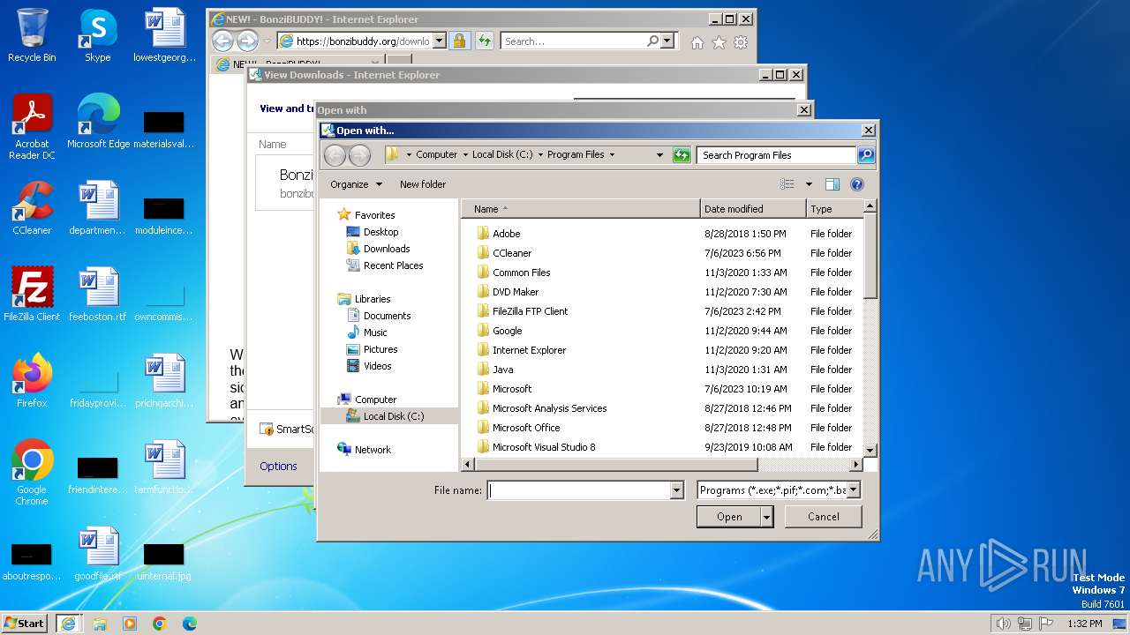Select the goodfile.rtf desktop file
The image size is (1130, 635).
(98, 554)
